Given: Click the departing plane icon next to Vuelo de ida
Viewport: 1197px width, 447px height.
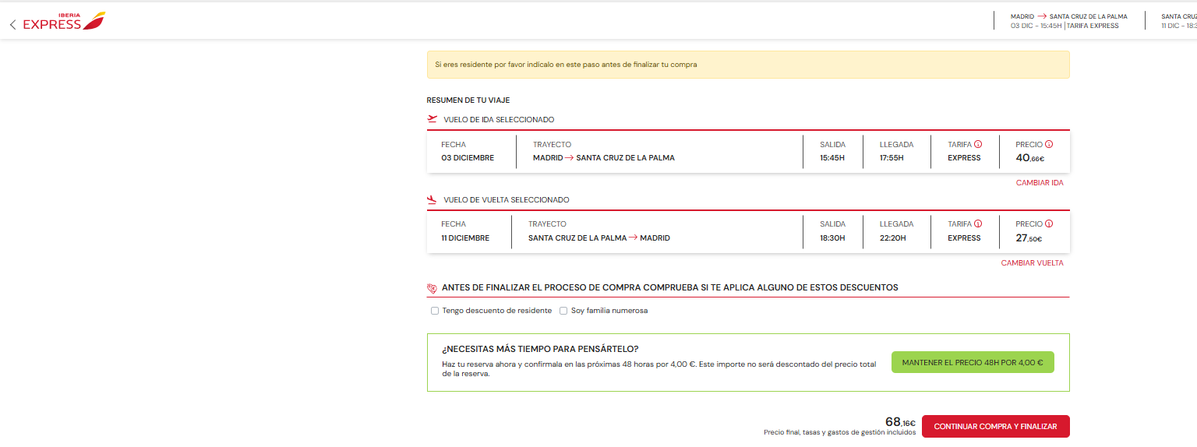Looking at the screenshot, I should pos(433,119).
